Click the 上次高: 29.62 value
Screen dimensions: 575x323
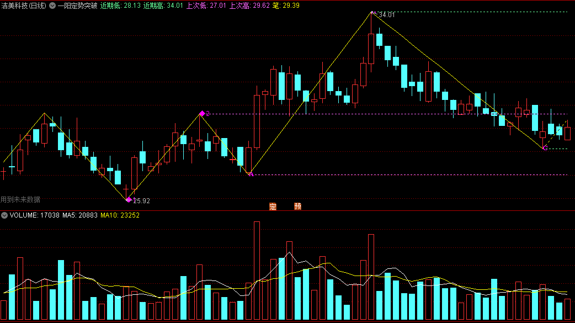pos(249,6)
